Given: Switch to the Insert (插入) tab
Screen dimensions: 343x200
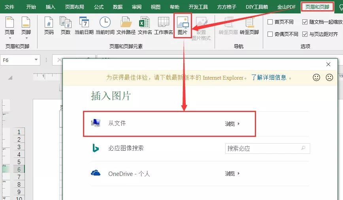Looking at the screenshot, I should [51, 7].
